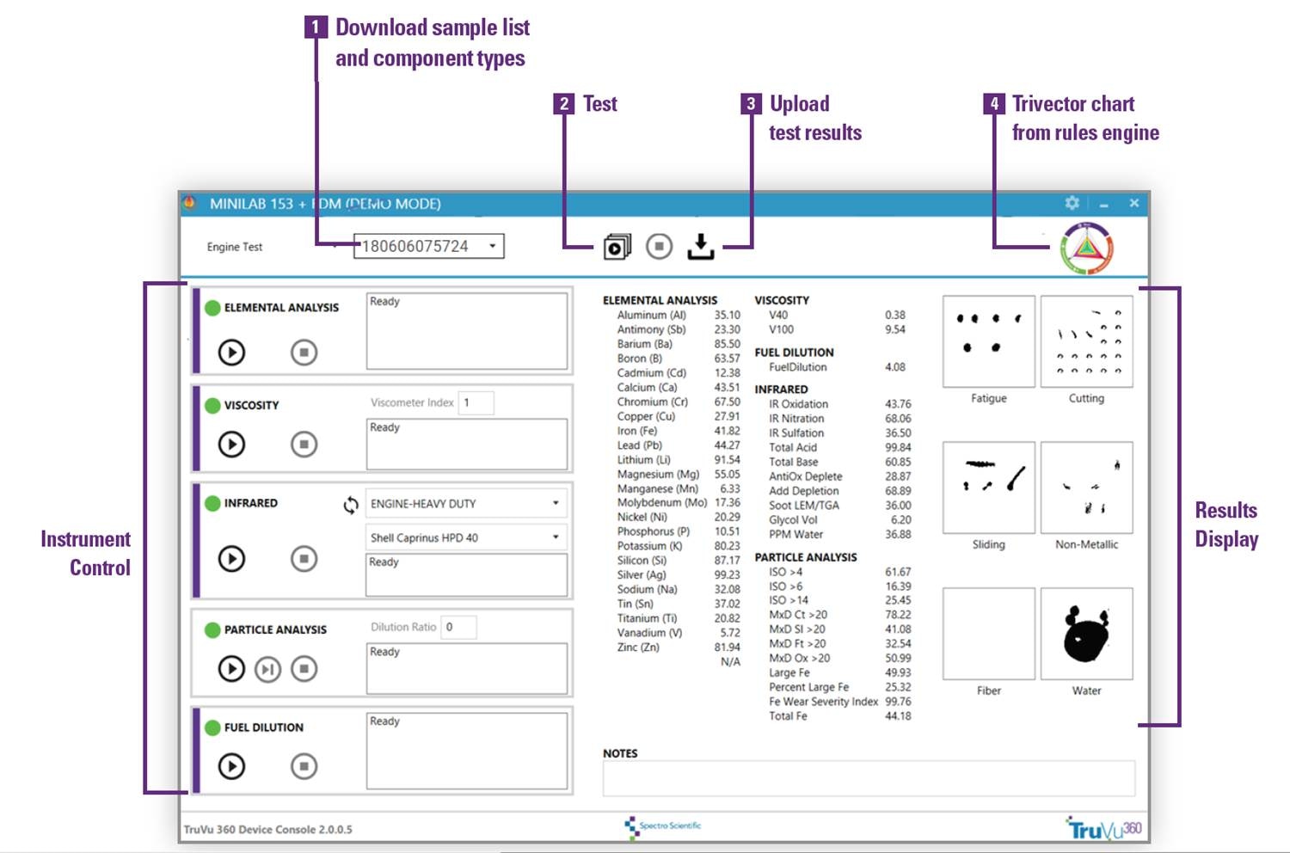This screenshot has height=853, width=1290.
Task: Start the Fuel Dilution test
Action: tap(231, 766)
